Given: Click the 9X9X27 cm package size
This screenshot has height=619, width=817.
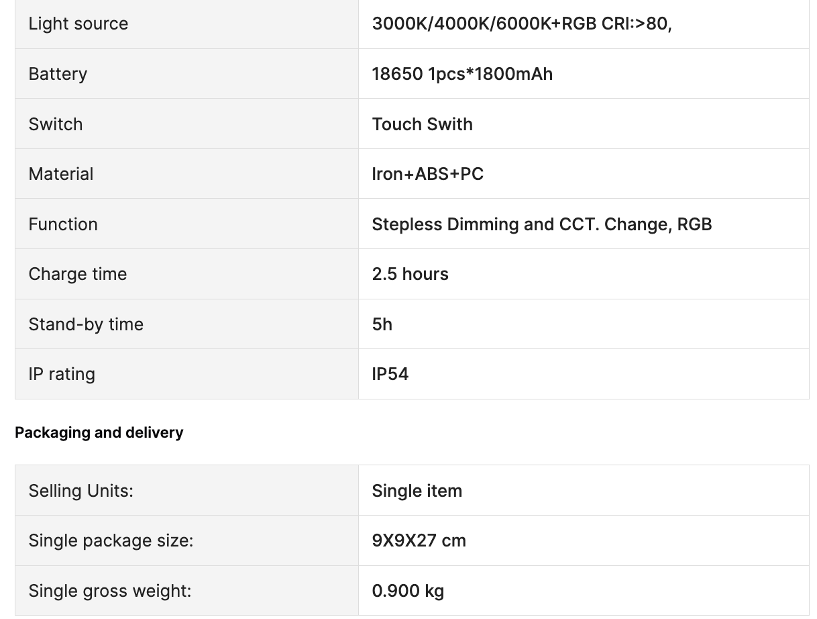Looking at the screenshot, I should point(419,540).
